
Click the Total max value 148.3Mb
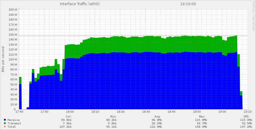pyautogui.click(x=201, y=127)
